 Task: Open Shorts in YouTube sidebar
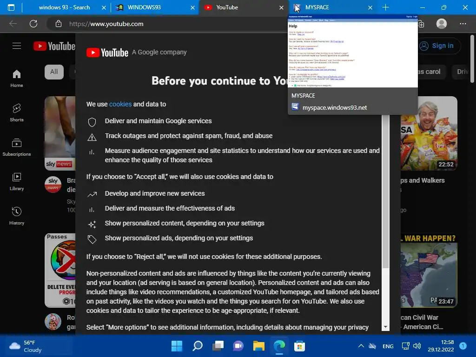tap(17, 113)
